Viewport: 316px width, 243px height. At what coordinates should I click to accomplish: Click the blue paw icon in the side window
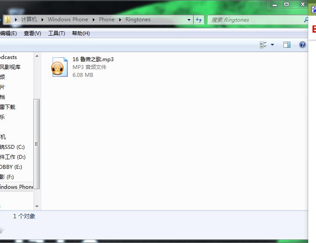[314, 10]
